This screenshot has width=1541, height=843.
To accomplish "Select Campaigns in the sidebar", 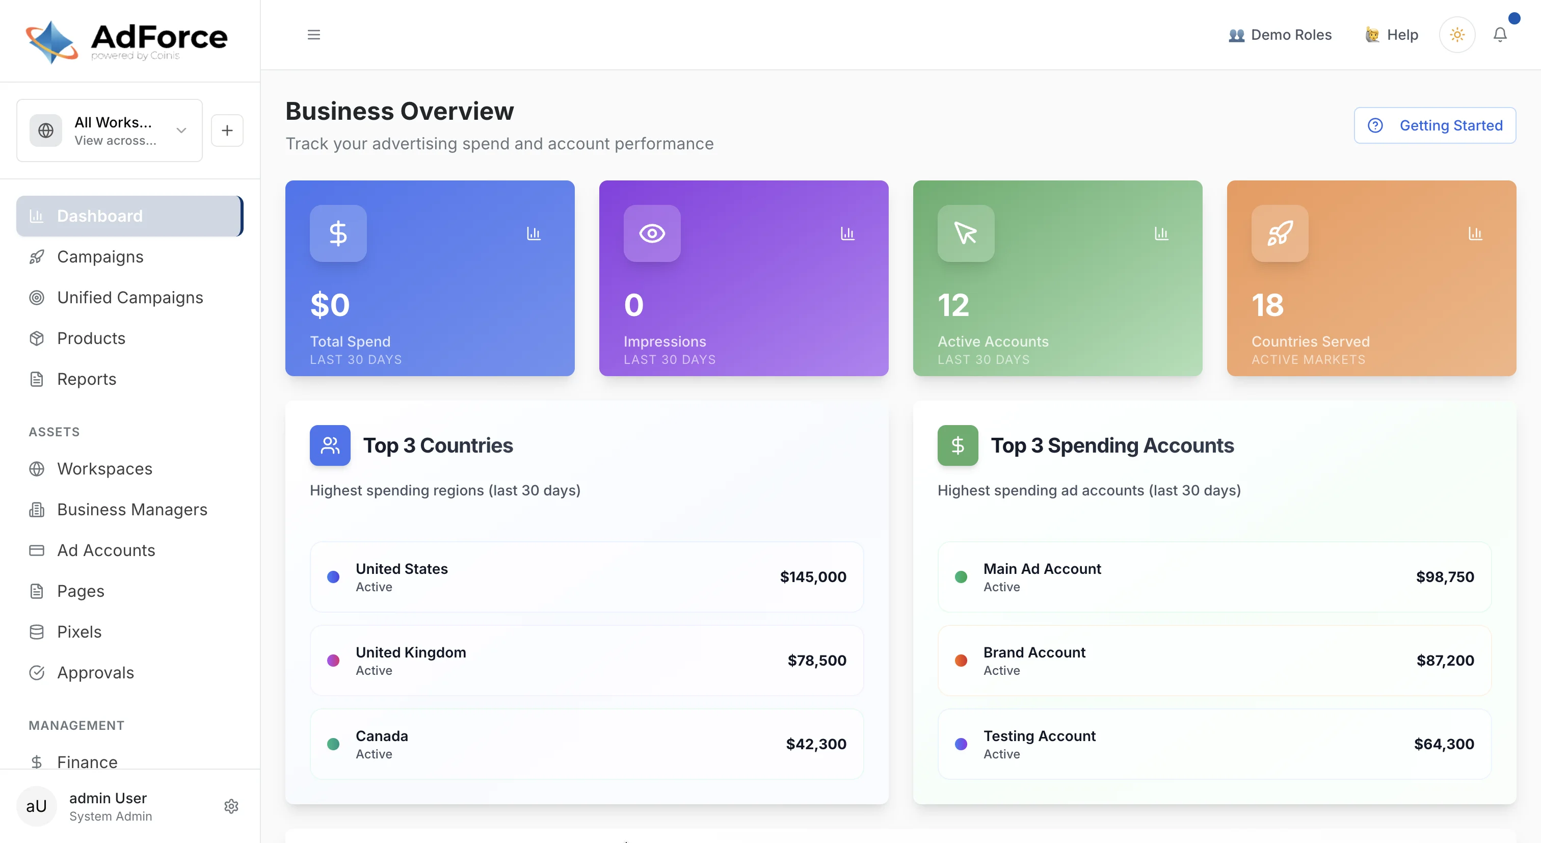I will pos(100,256).
